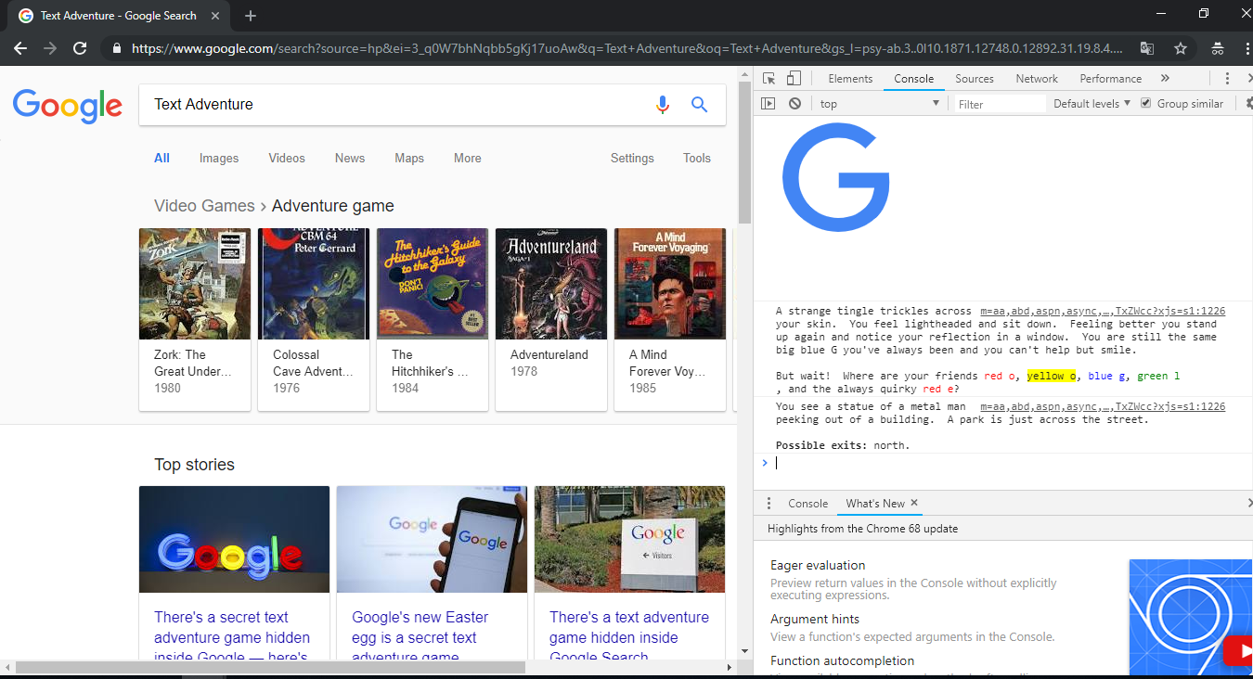Switch to the Network panel tab
This screenshot has width=1253, height=679.
(x=1037, y=79)
